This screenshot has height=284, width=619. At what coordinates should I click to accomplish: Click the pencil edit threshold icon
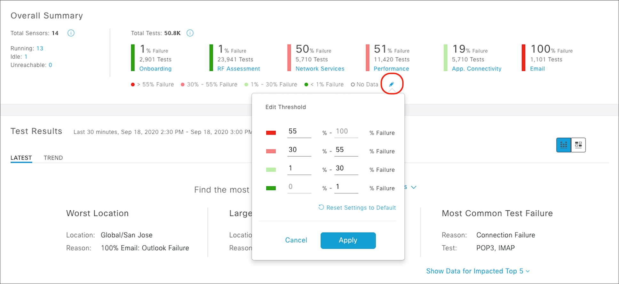392,84
